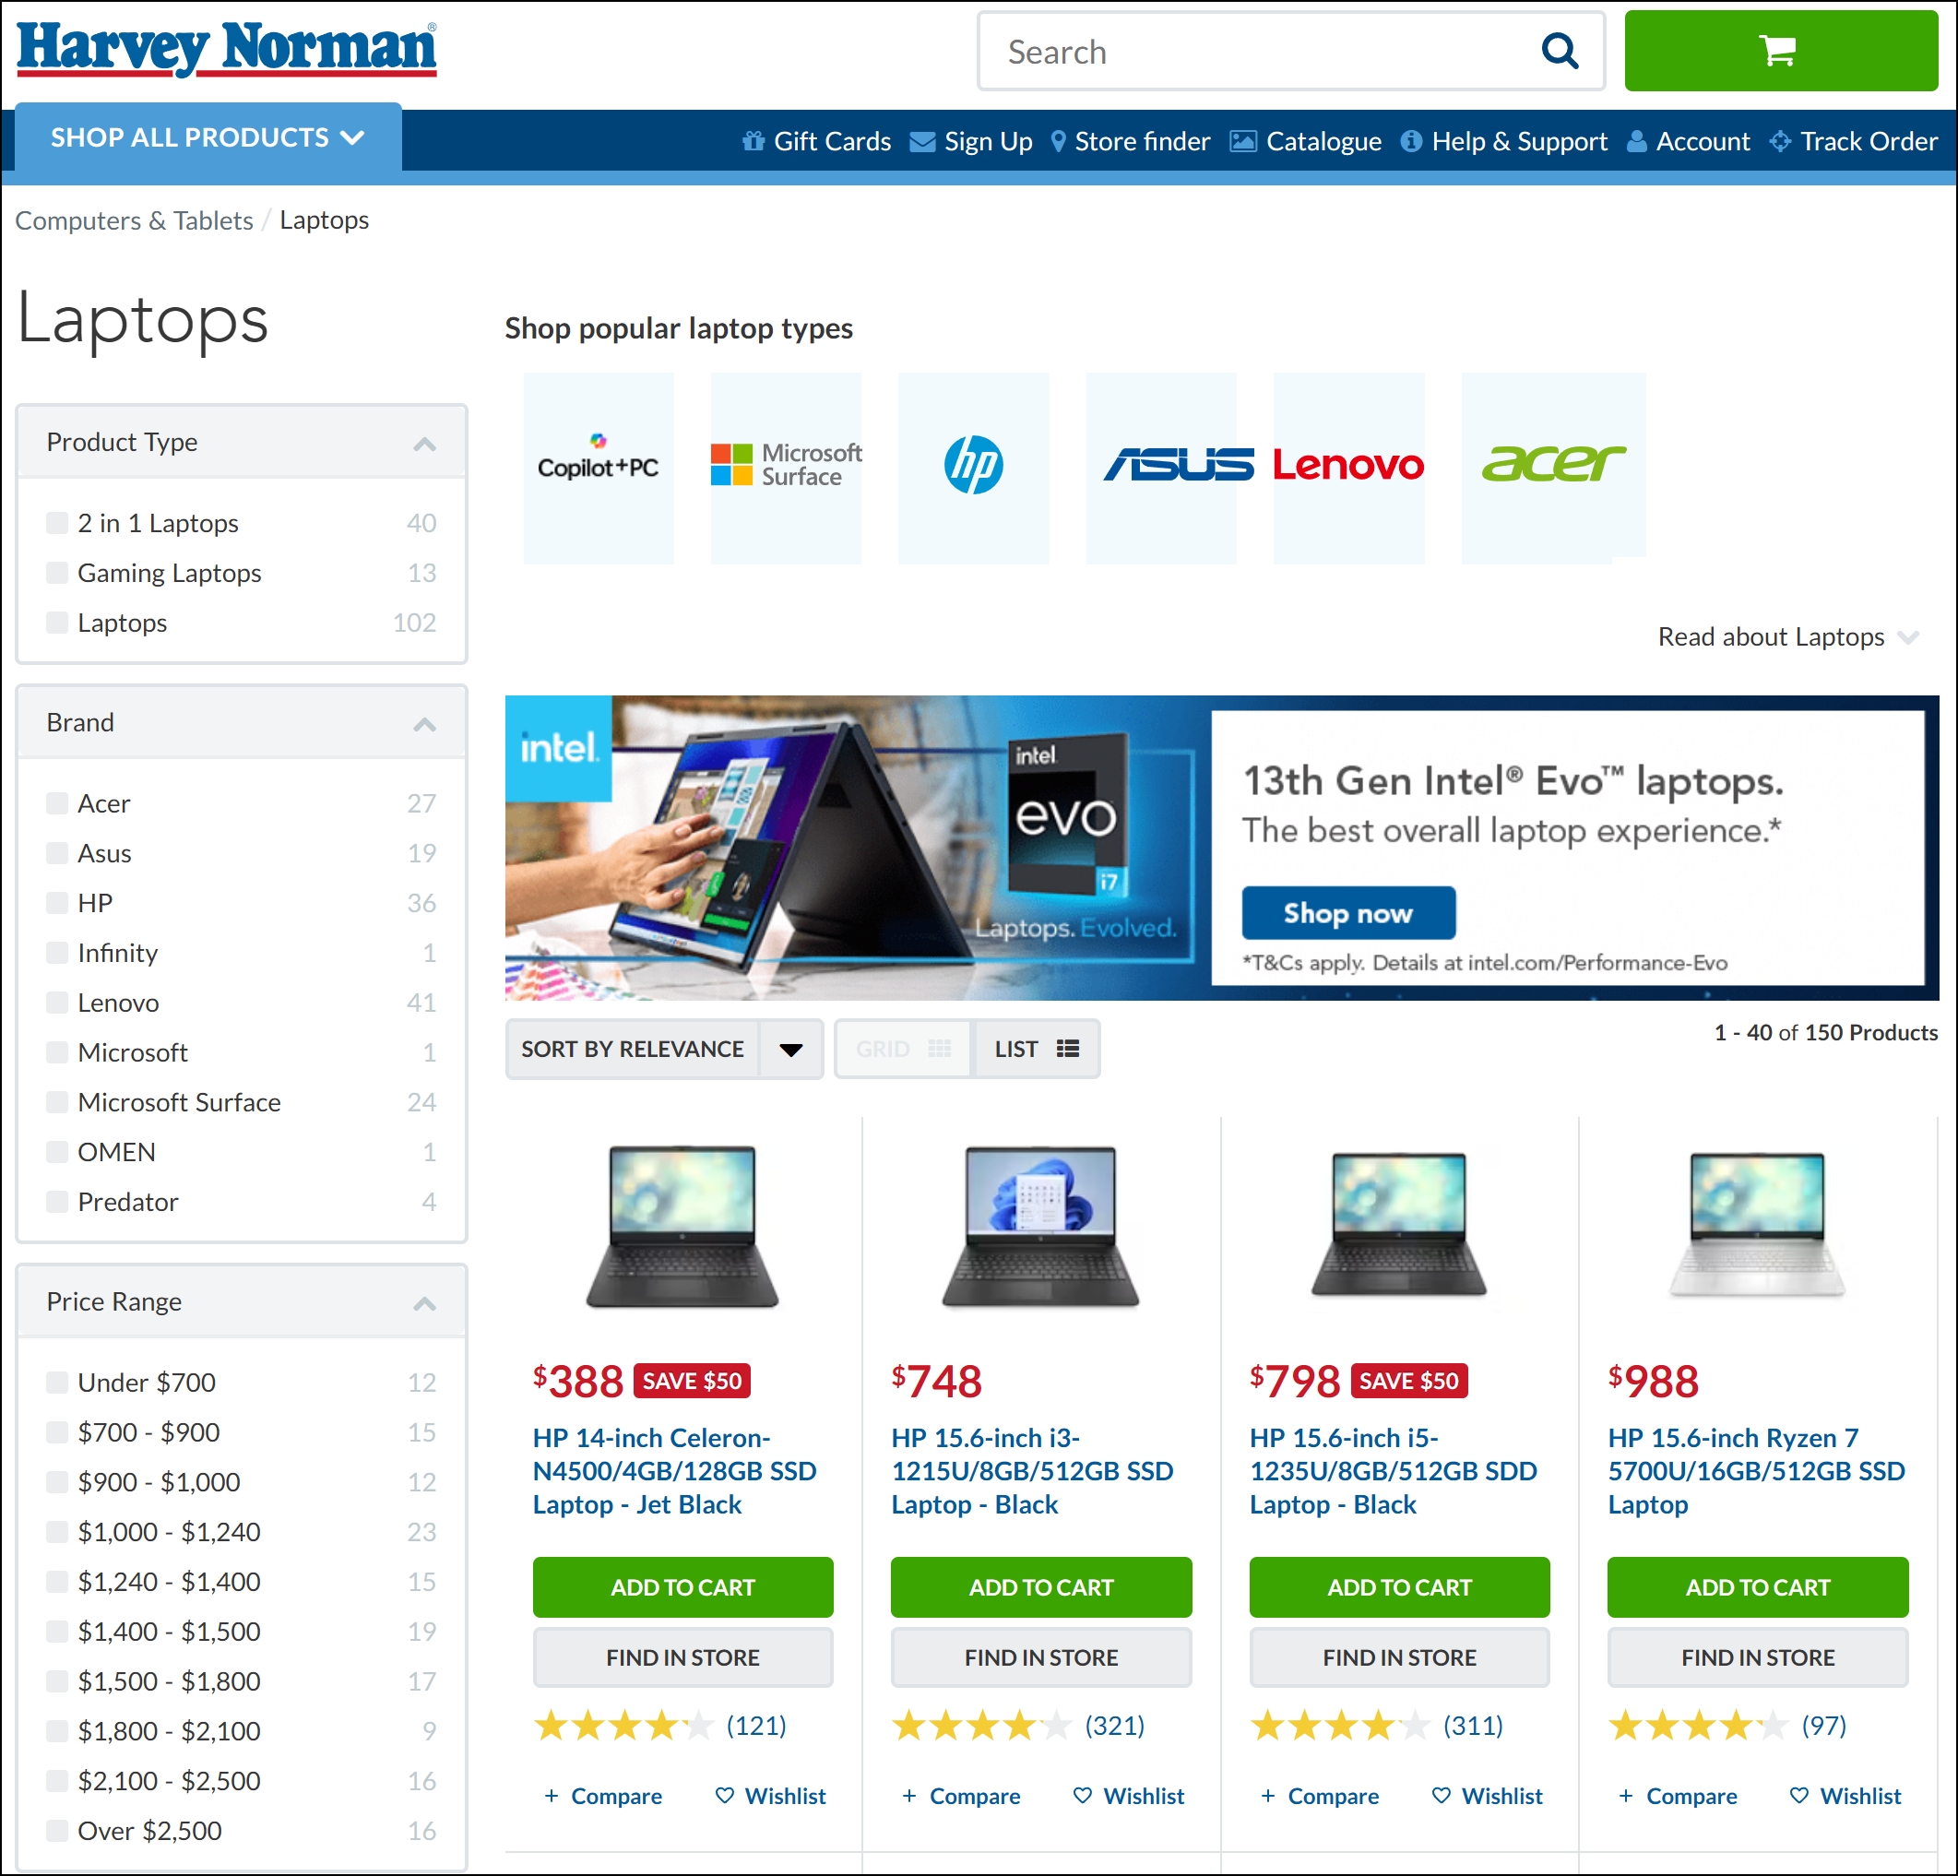Click into the Search input field
The width and height of the screenshot is (1958, 1876).
(x=1259, y=51)
